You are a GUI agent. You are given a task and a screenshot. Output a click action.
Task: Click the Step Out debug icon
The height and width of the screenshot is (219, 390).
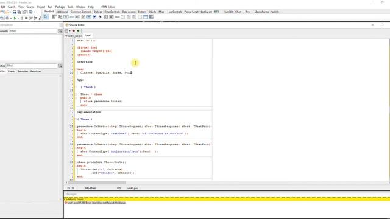click(40, 18)
